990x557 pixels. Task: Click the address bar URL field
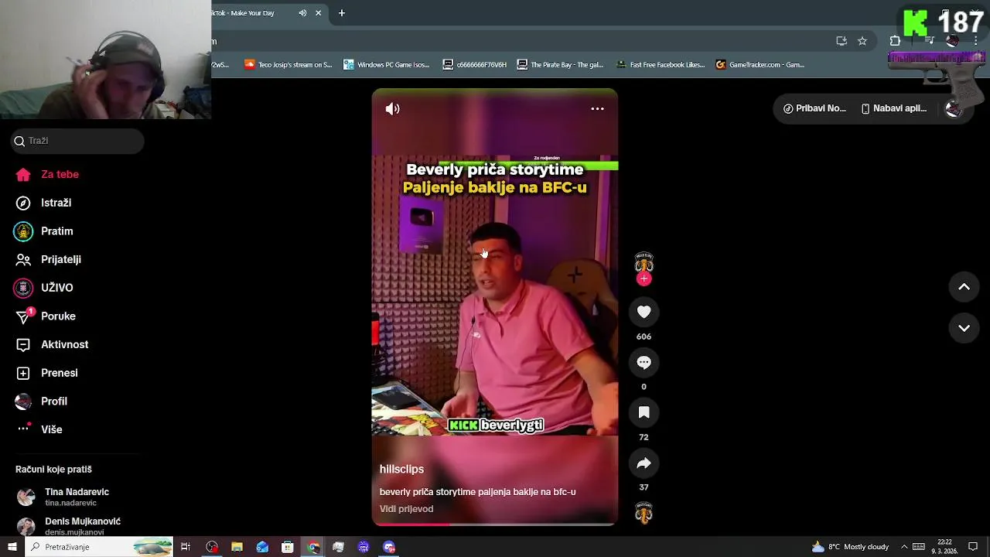point(518,41)
